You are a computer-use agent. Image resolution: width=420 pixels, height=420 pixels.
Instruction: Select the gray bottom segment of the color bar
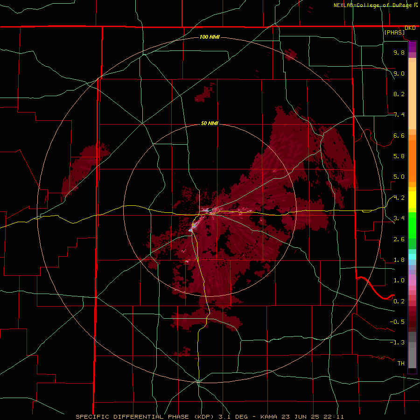click(412, 350)
